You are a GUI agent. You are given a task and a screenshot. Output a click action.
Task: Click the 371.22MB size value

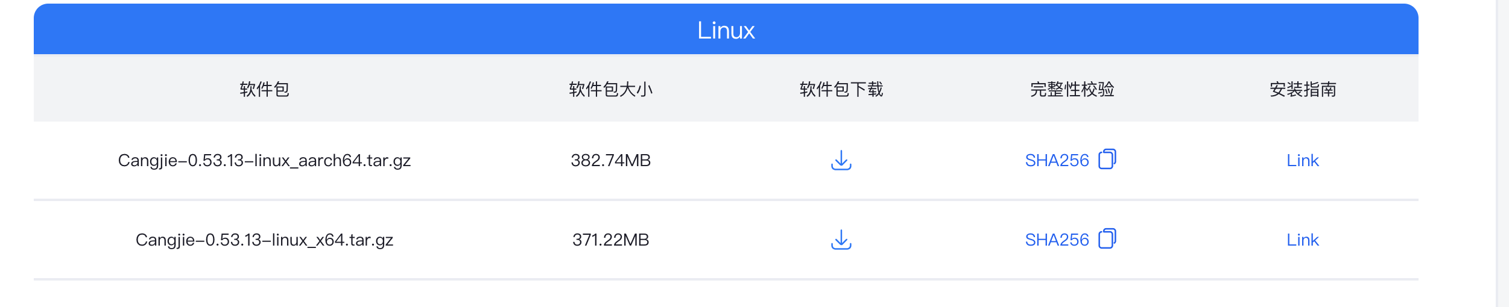(611, 240)
